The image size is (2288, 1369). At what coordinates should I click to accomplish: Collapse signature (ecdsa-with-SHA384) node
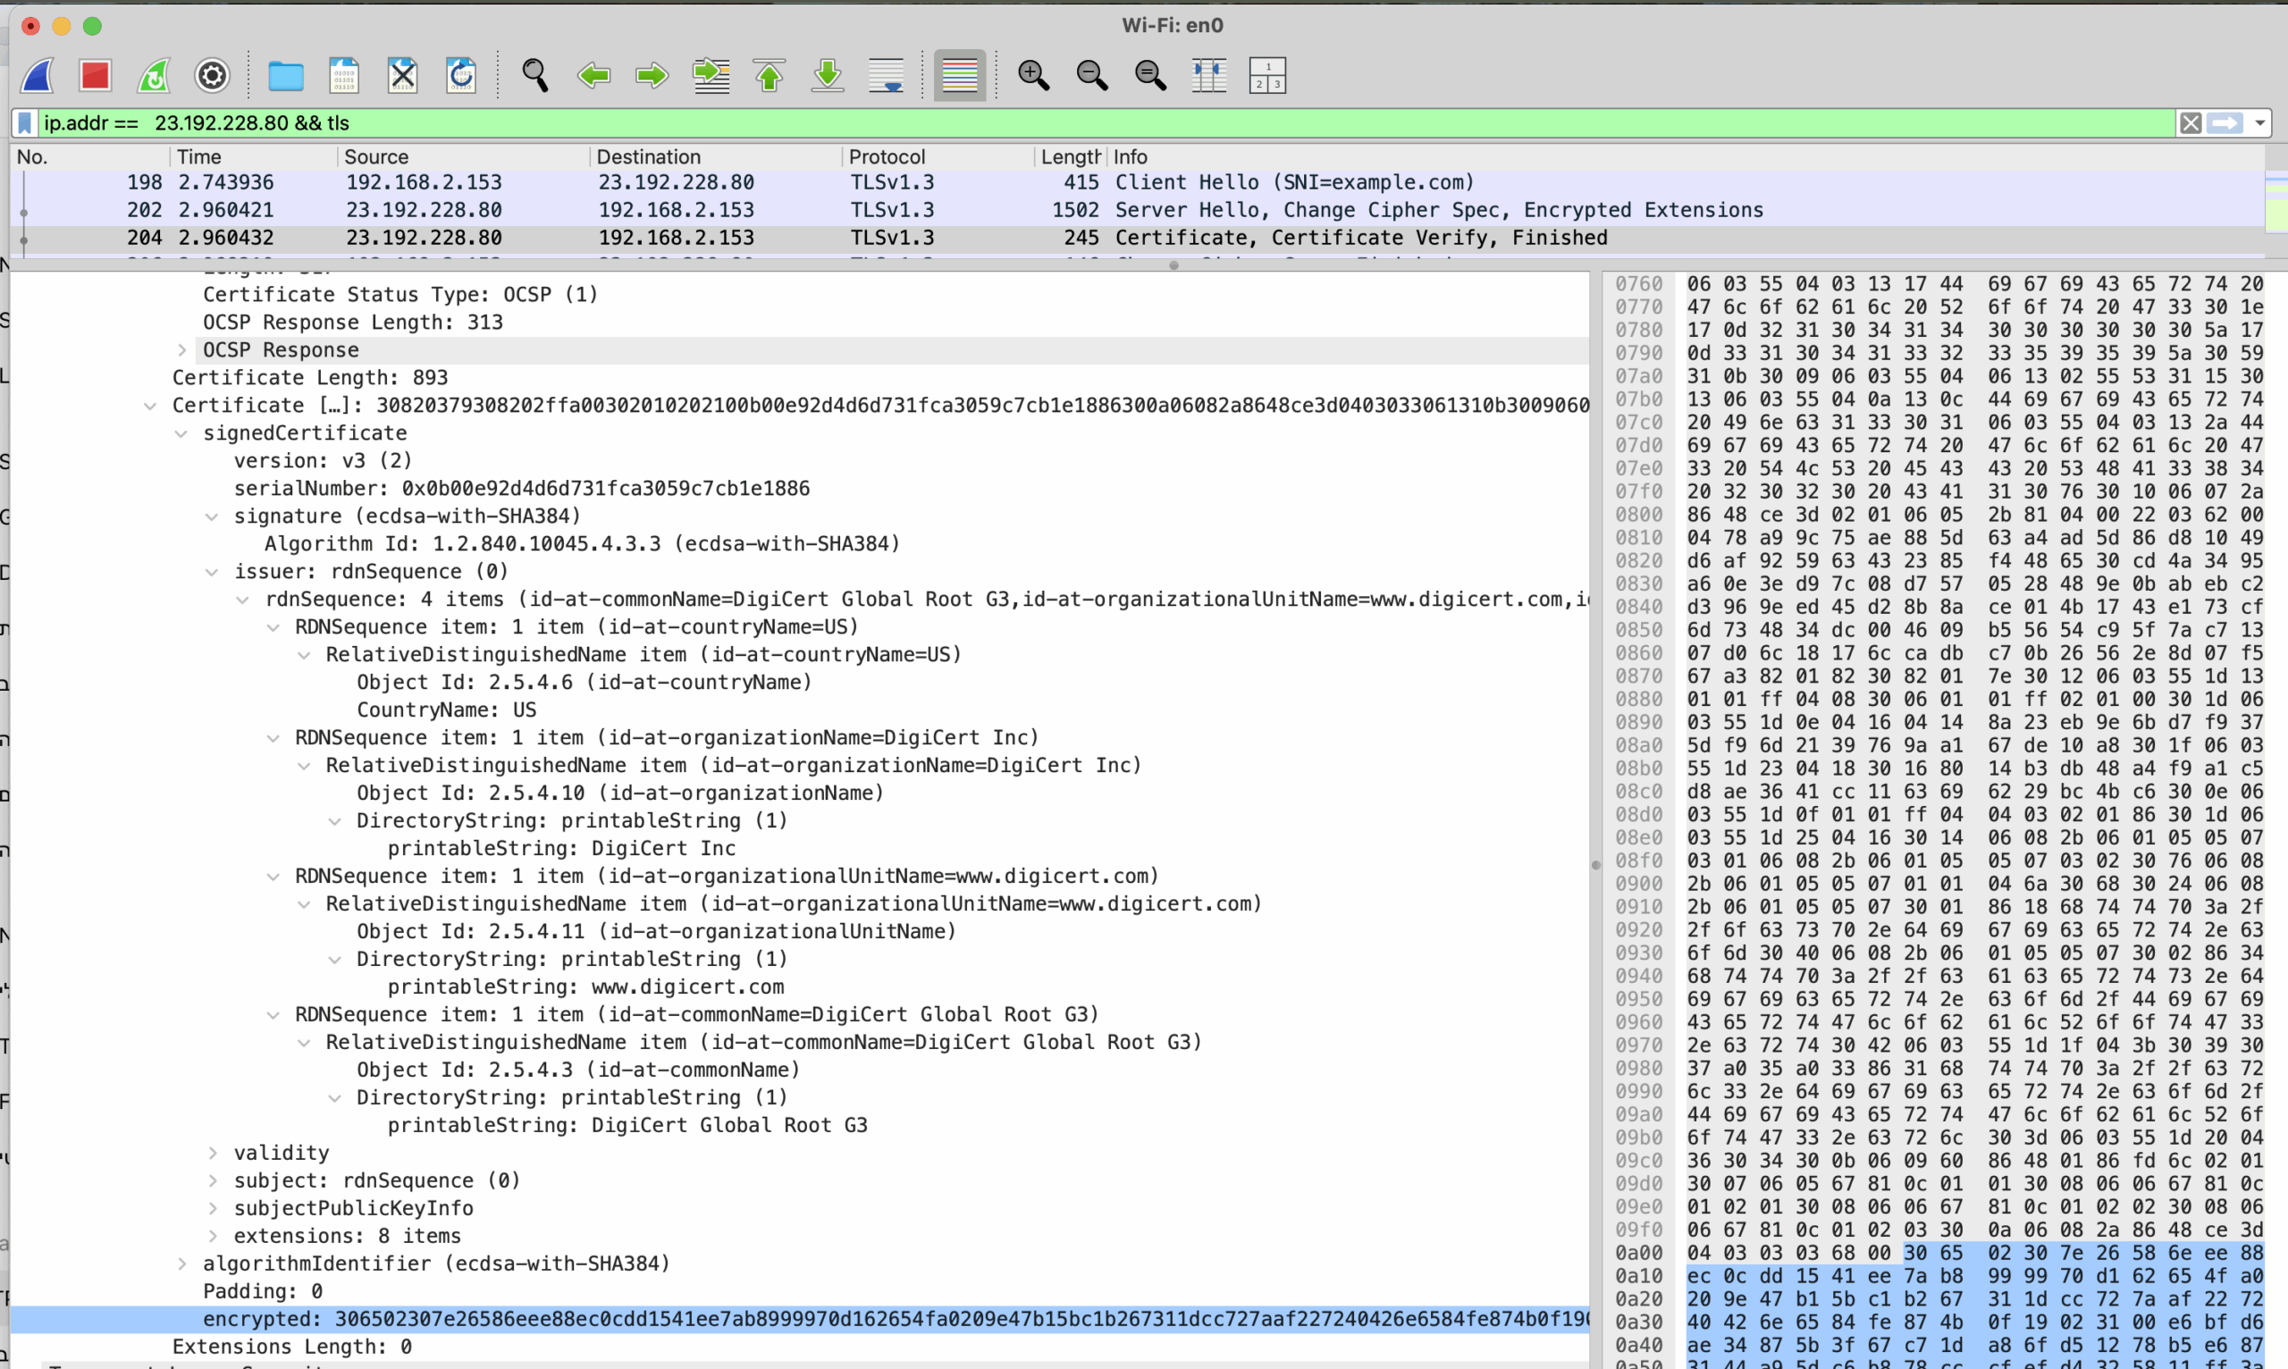click(212, 517)
